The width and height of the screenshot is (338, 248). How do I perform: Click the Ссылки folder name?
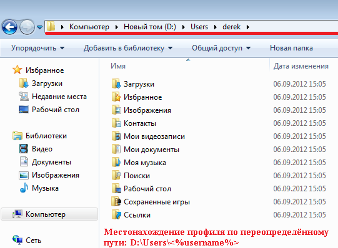[137, 215]
